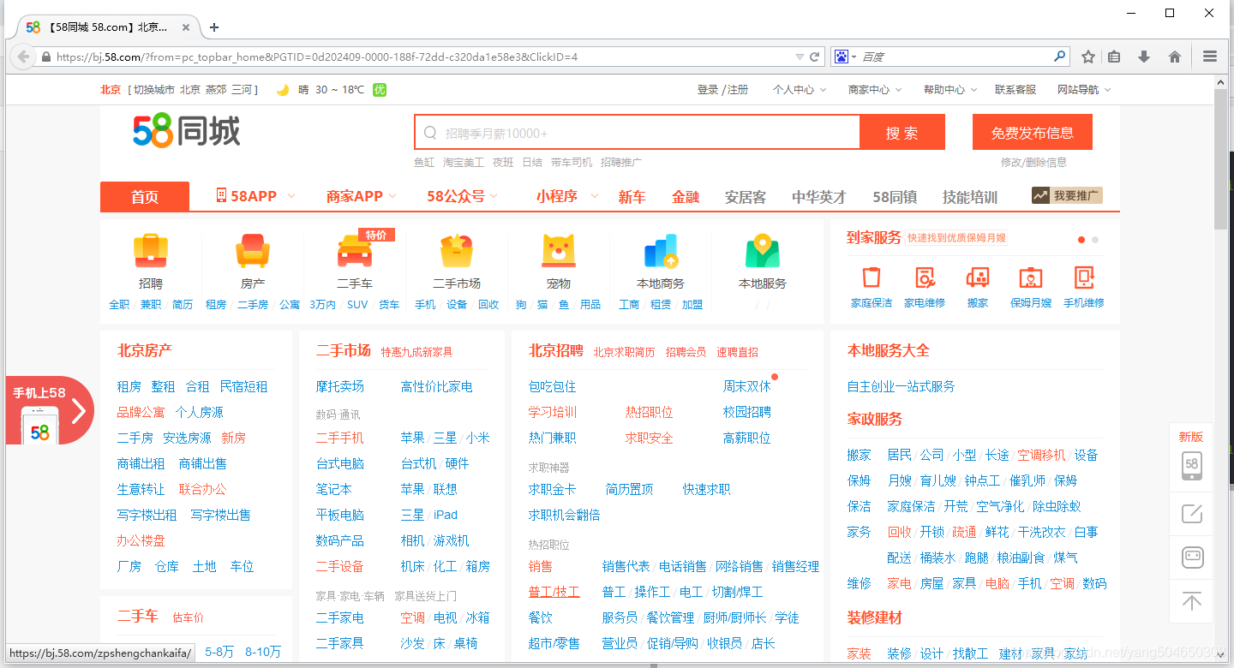This screenshot has width=1234, height=668.
Task: Open the 金融 navigation item
Action: coord(686,197)
